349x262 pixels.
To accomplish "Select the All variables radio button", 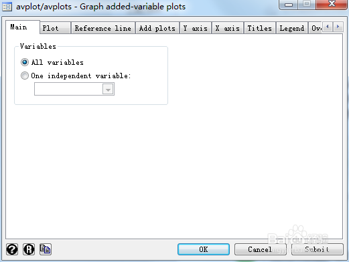I will [x=25, y=62].
